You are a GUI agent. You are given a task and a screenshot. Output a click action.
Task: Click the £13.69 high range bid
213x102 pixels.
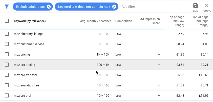pyautogui.click(x=204, y=75)
